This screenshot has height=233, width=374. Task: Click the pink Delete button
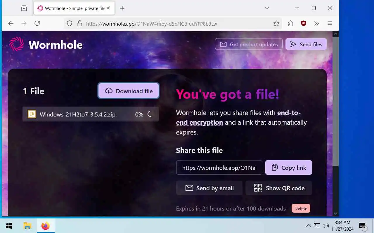pyautogui.click(x=301, y=208)
